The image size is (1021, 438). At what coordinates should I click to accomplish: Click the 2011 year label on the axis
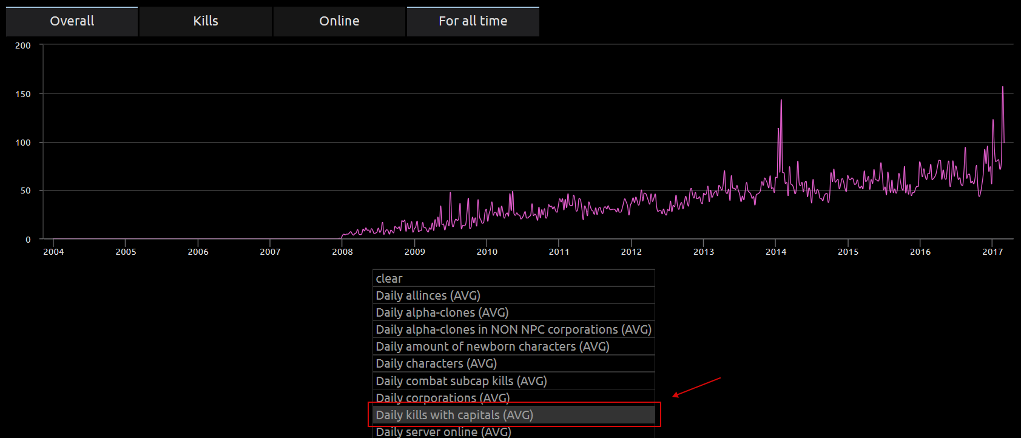(559, 252)
